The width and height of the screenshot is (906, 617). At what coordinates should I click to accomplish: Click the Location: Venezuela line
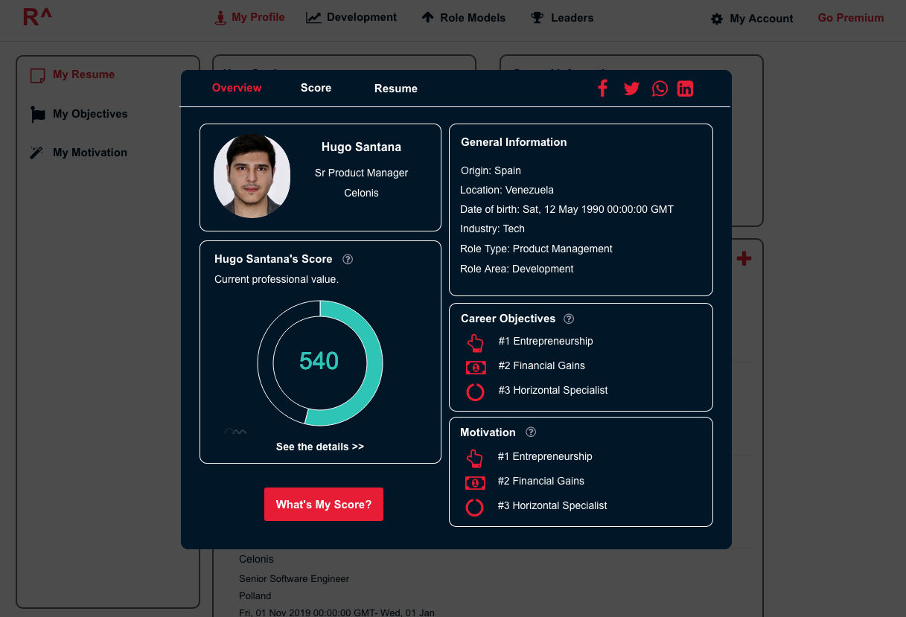coord(507,190)
